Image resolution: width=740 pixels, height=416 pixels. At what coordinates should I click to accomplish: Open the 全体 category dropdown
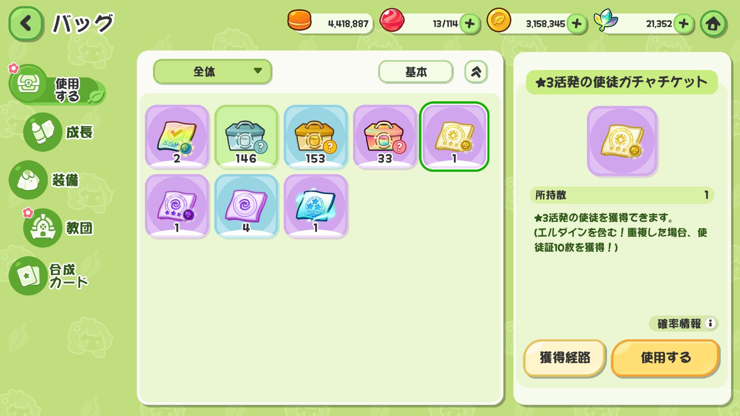(212, 72)
